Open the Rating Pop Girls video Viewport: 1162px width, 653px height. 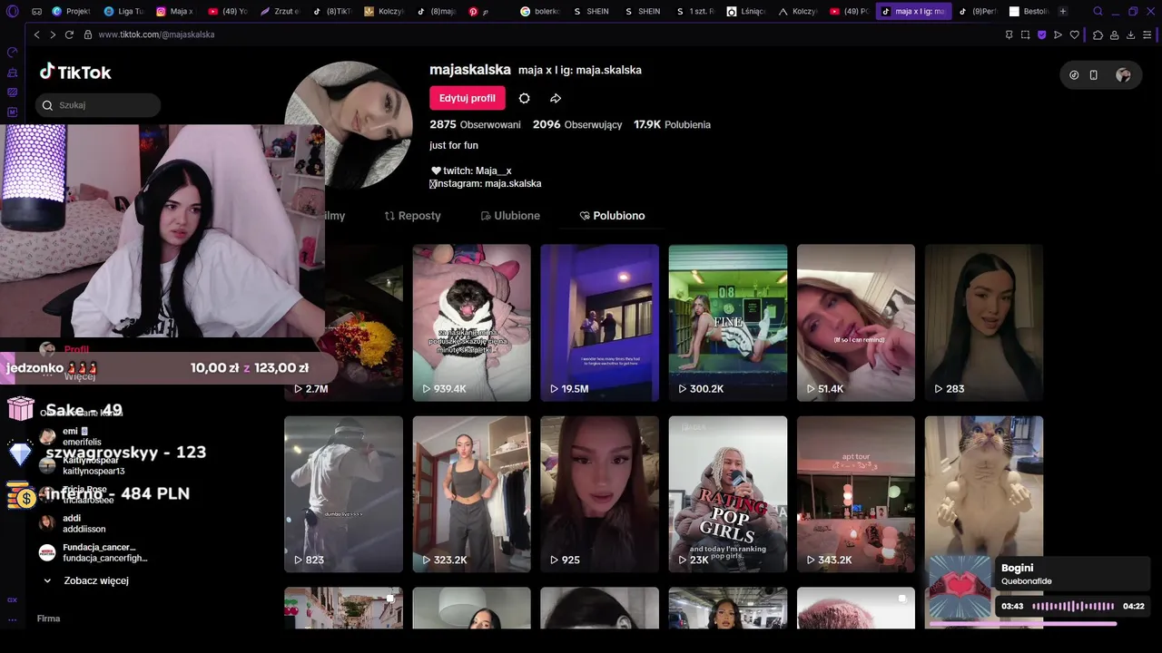(728, 494)
